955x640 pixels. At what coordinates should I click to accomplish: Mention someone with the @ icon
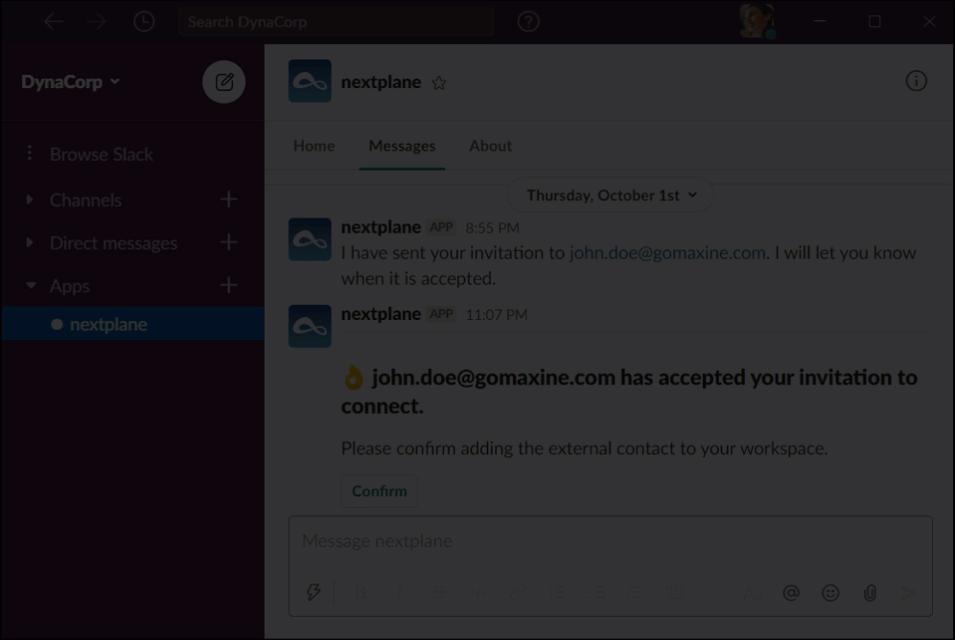pyautogui.click(x=790, y=592)
